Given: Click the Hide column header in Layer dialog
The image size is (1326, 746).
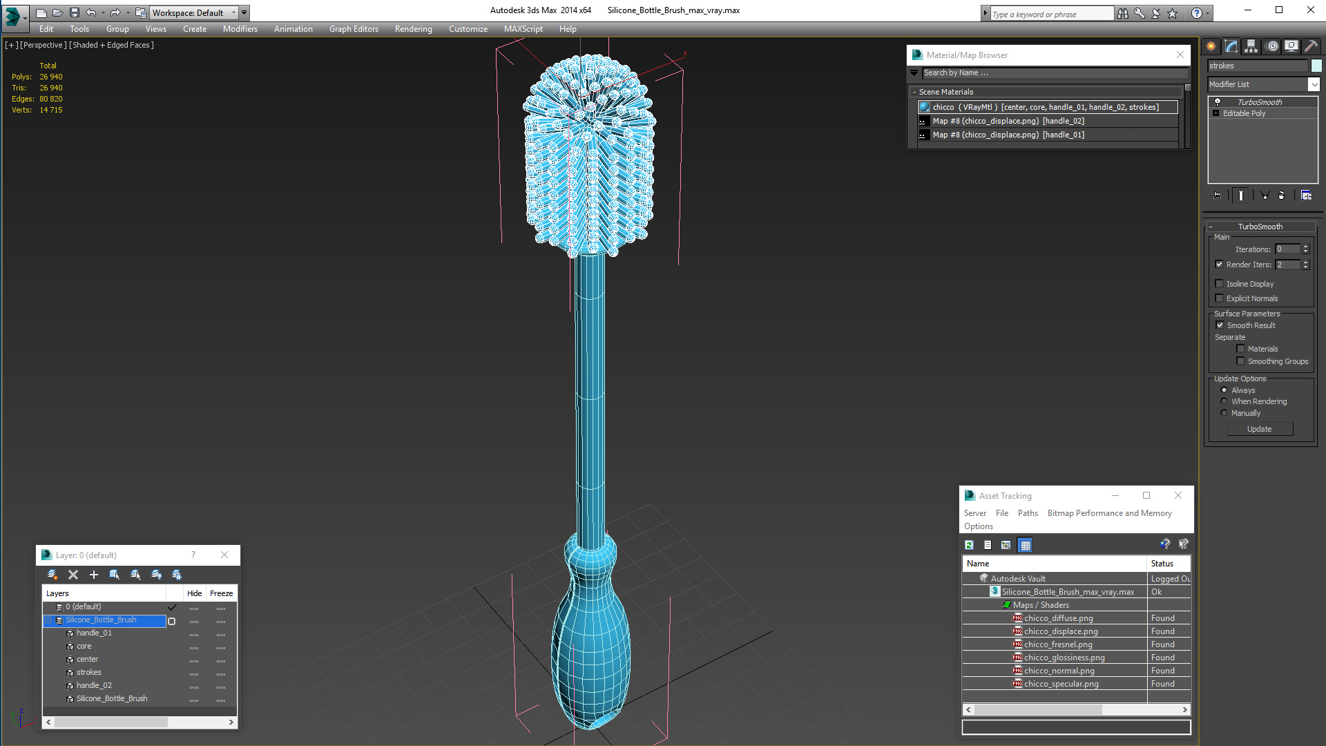Looking at the screenshot, I should 195,593.
